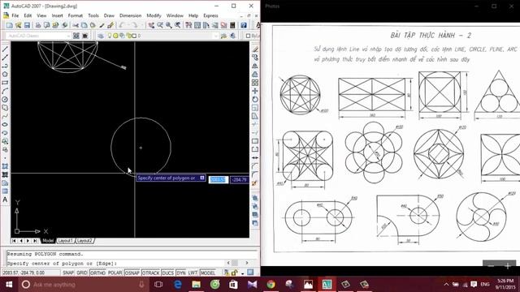Select the Rotate tool

(x=254, y=99)
